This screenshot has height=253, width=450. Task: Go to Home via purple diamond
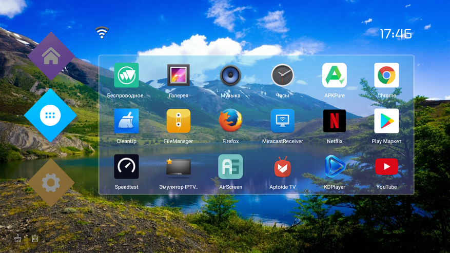51,56
